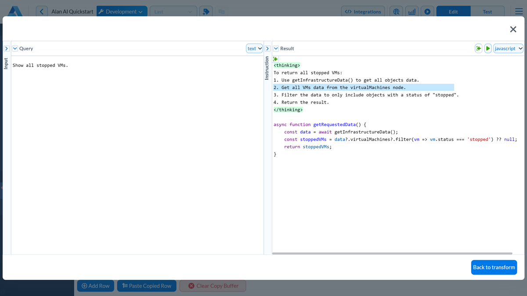The image size is (527, 296).
Task: Open the Integrations panel
Action: [x=363, y=11]
